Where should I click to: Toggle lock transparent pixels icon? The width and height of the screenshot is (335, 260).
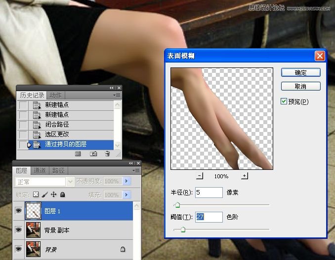pos(36,195)
